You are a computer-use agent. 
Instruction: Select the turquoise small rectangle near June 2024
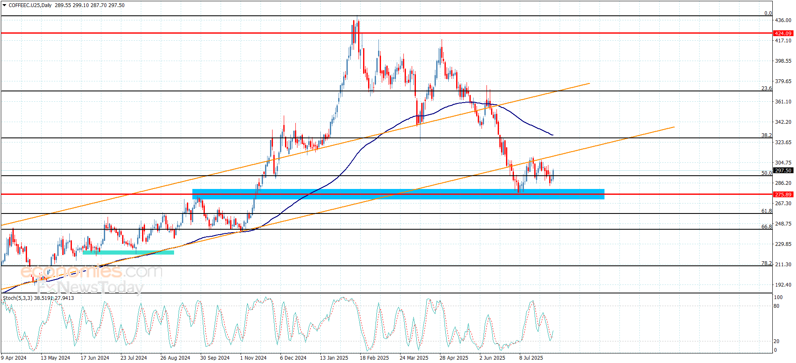128,252
